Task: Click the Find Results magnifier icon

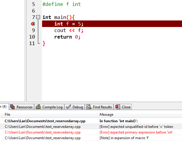Action: [x=89, y=107]
